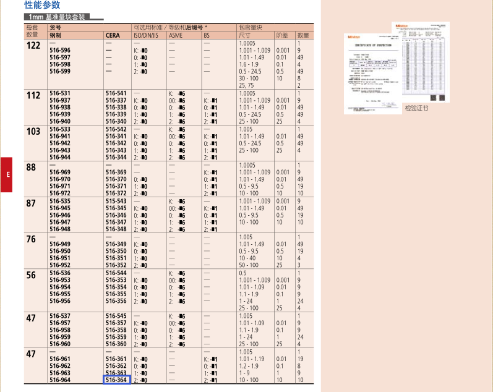Click size range 1.6 - 1.9
Screen dimensions: 493x392
tap(249, 64)
